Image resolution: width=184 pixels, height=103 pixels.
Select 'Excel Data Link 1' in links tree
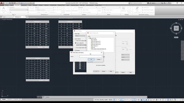point(97,41)
